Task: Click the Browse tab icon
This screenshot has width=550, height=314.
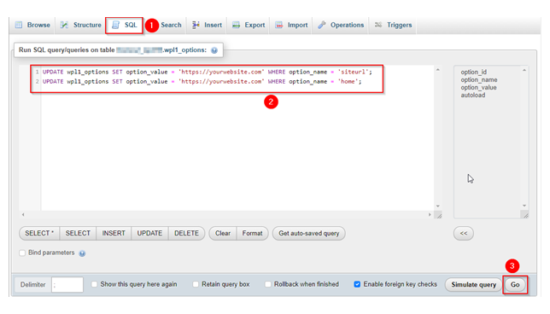Action: [19, 25]
